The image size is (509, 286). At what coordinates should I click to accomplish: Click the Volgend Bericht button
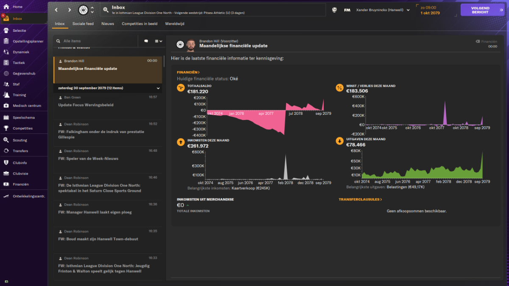482,10
